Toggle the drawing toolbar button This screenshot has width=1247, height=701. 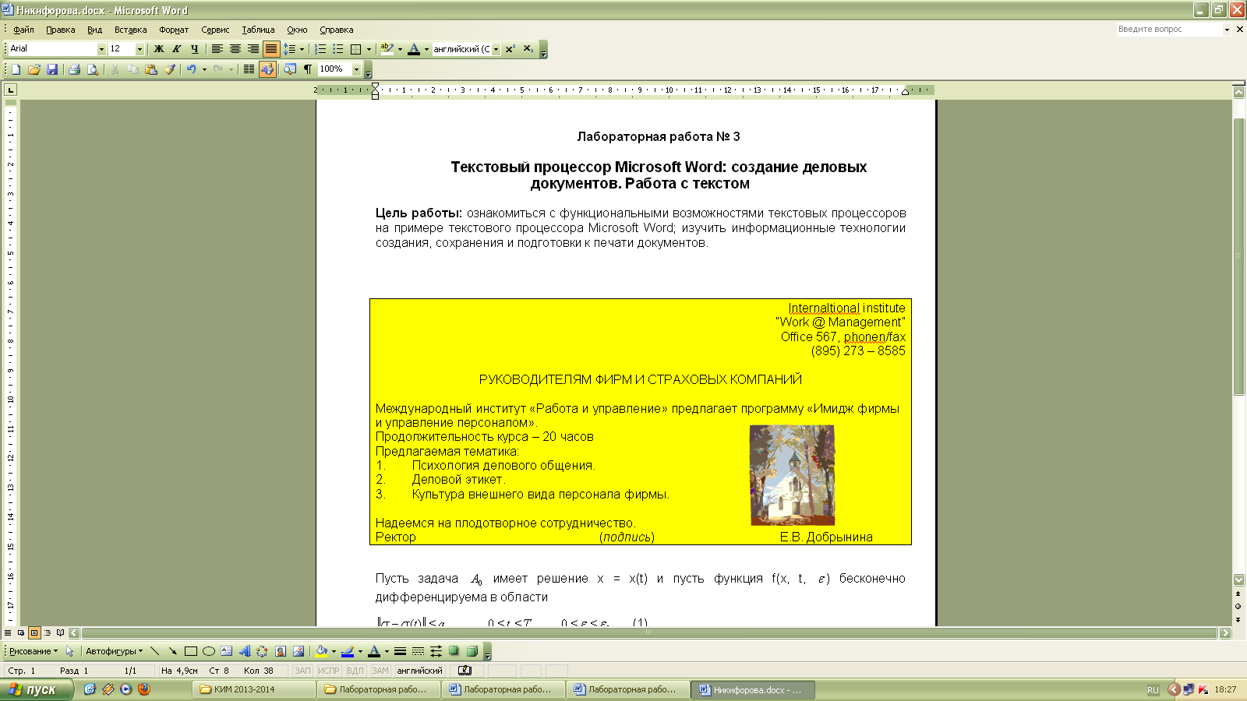(267, 69)
